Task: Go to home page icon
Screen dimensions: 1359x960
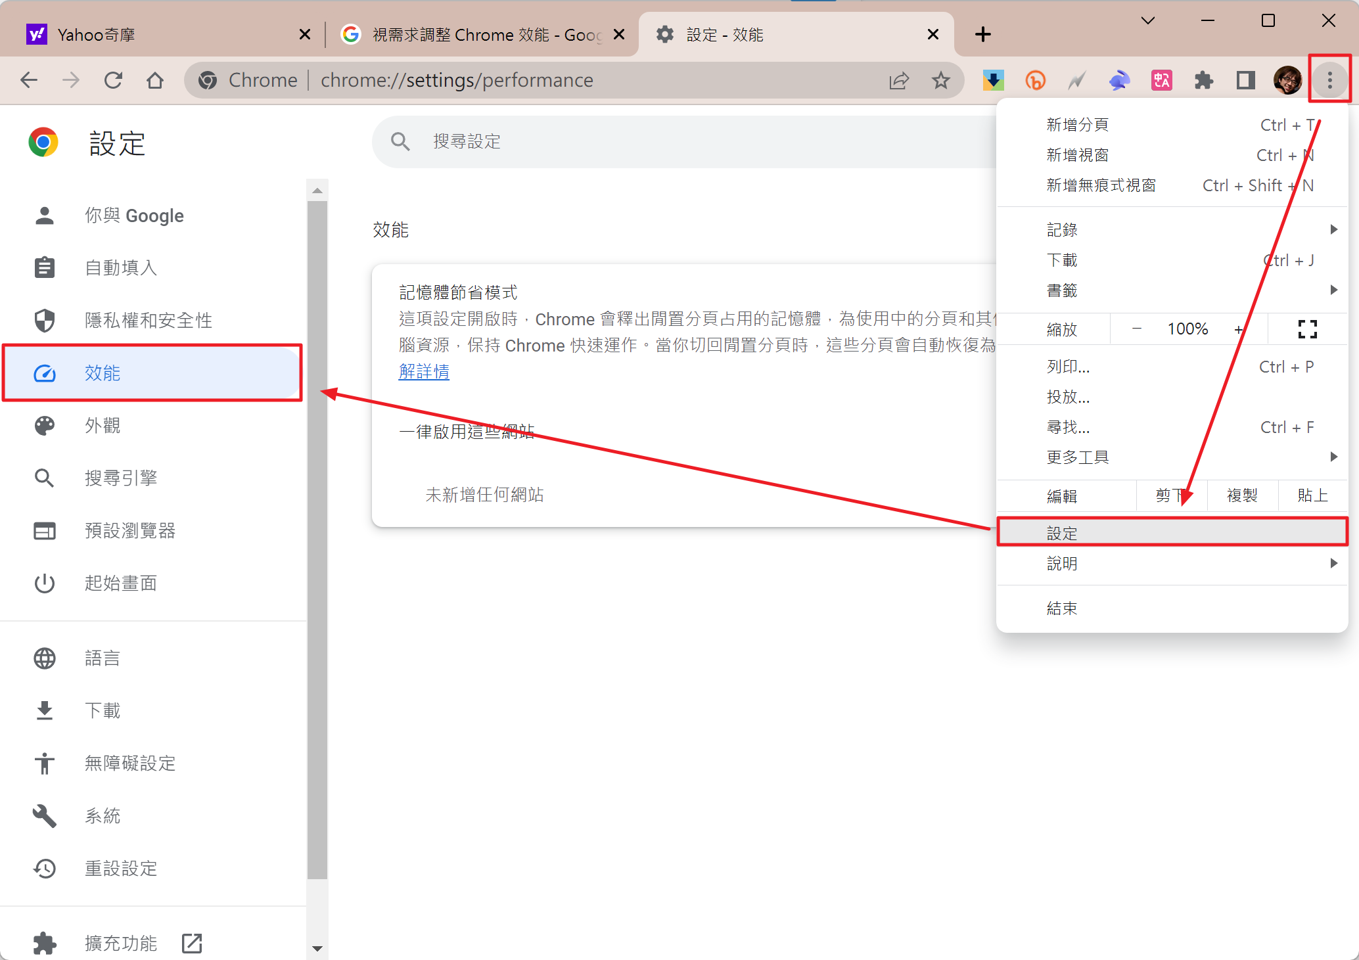Action: (155, 80)
